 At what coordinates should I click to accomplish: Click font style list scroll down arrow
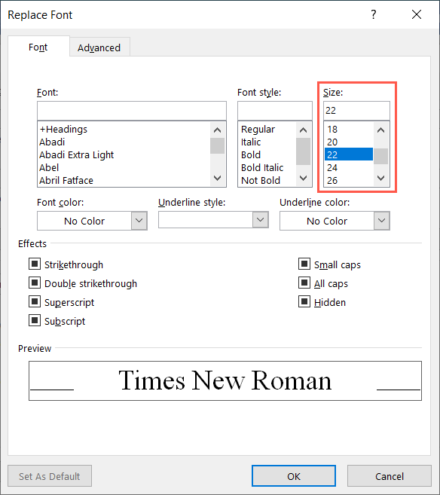point(303,178)
